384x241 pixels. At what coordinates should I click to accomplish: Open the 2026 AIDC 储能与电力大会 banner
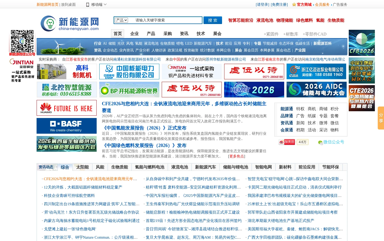317,90
